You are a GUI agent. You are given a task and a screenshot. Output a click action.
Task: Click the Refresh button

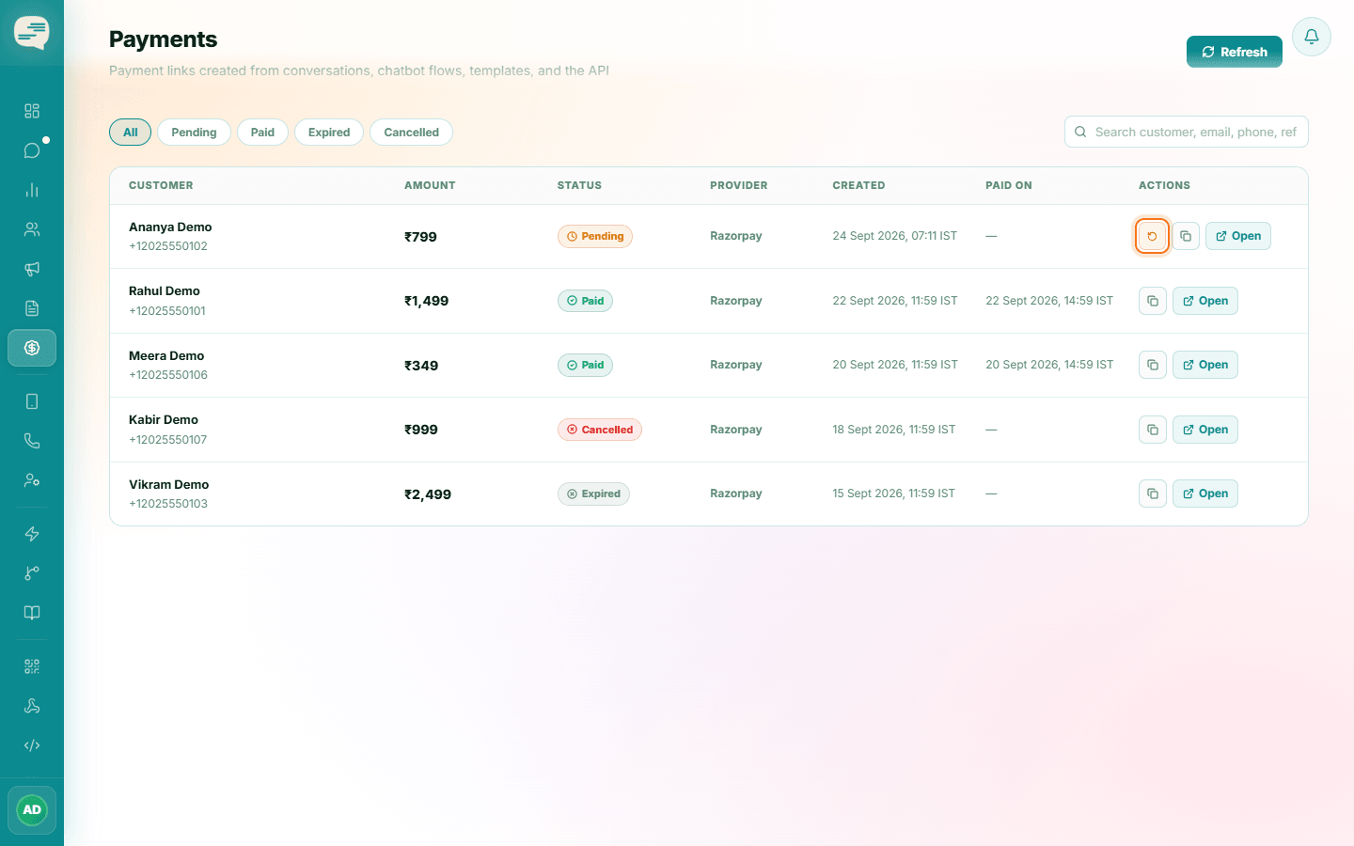[x=1235, y=52]
